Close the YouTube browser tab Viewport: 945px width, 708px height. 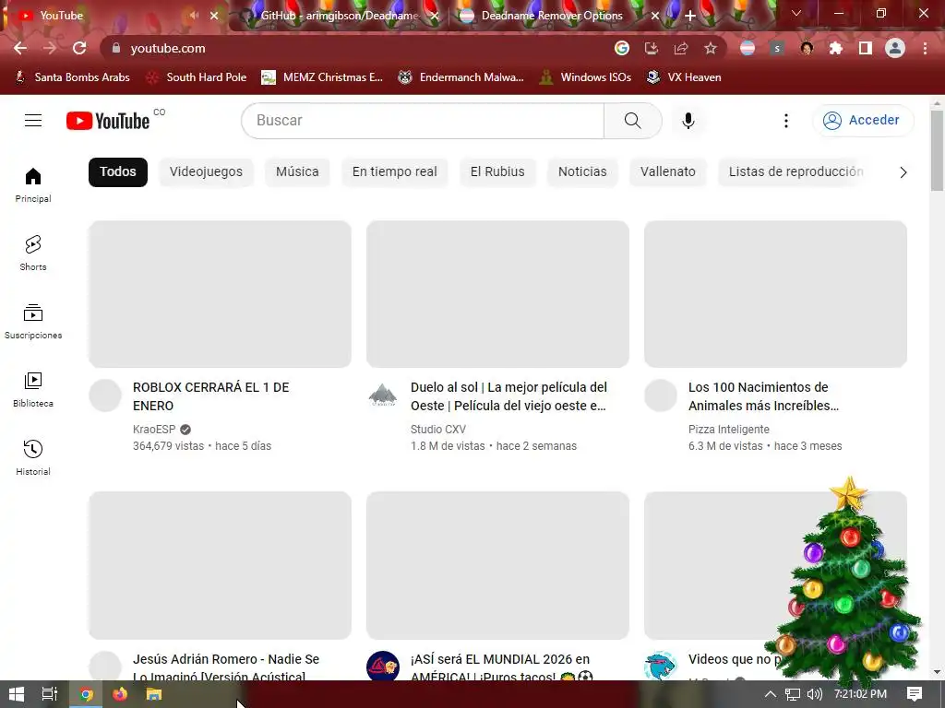pos(214,16)
